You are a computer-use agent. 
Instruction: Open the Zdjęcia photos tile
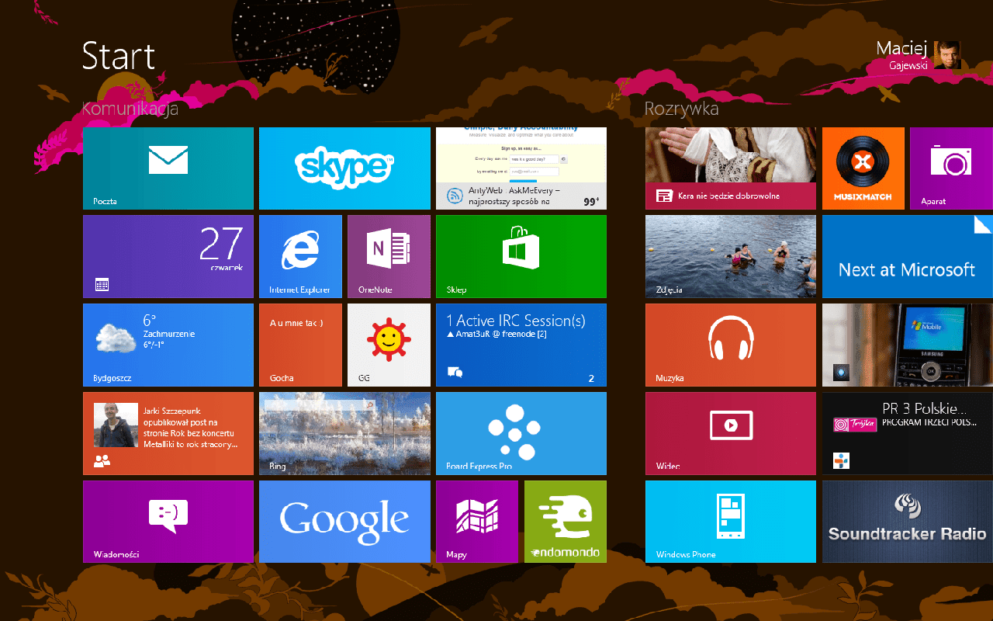tap(731, 257)
